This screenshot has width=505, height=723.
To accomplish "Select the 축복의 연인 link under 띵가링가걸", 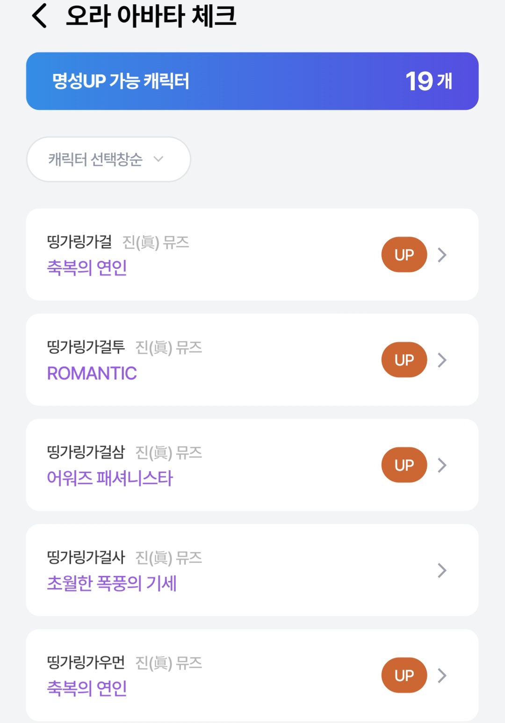I will point(87,268).
